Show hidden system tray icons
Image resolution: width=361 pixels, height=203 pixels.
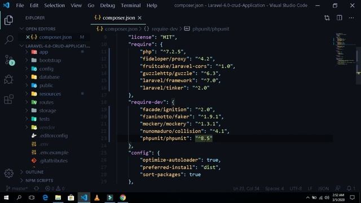[308, 197]
